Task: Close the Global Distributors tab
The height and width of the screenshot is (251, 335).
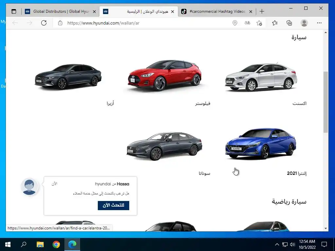Action: coord(95,11)
